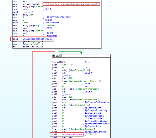The width and height of the screenshot is (156, 138).
Task: Select the 'push 10h' instruction
Action: (59, 84)
